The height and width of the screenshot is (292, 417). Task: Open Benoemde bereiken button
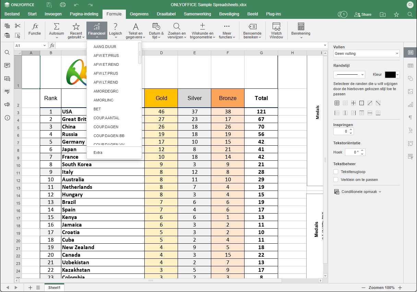click(x=252, y=31)
